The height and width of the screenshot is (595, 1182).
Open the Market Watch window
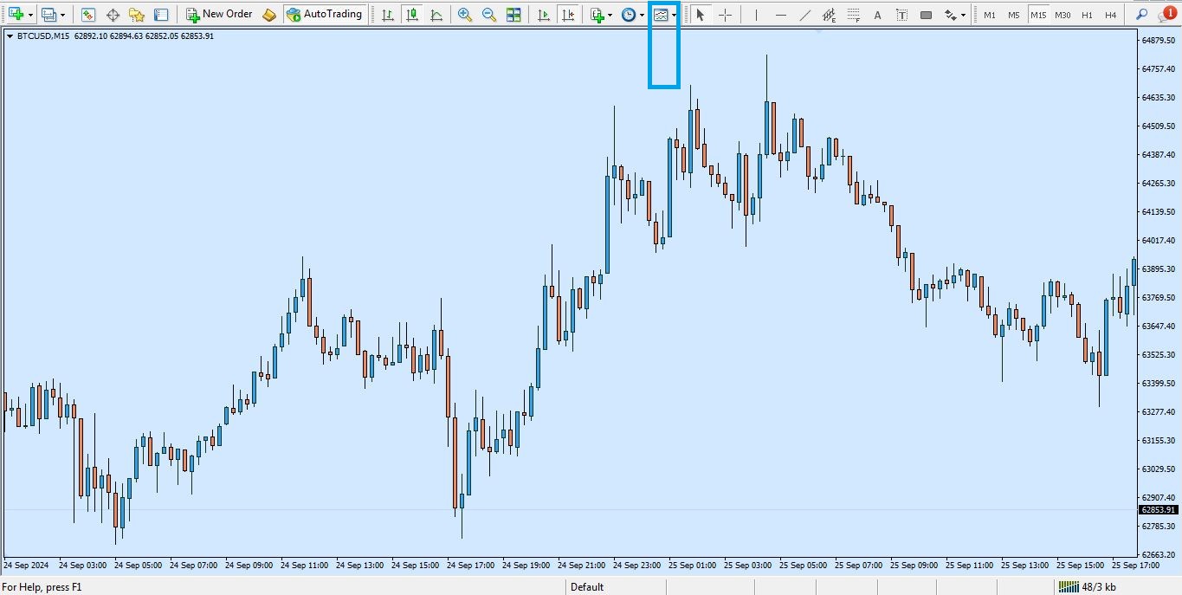point(88,15)
